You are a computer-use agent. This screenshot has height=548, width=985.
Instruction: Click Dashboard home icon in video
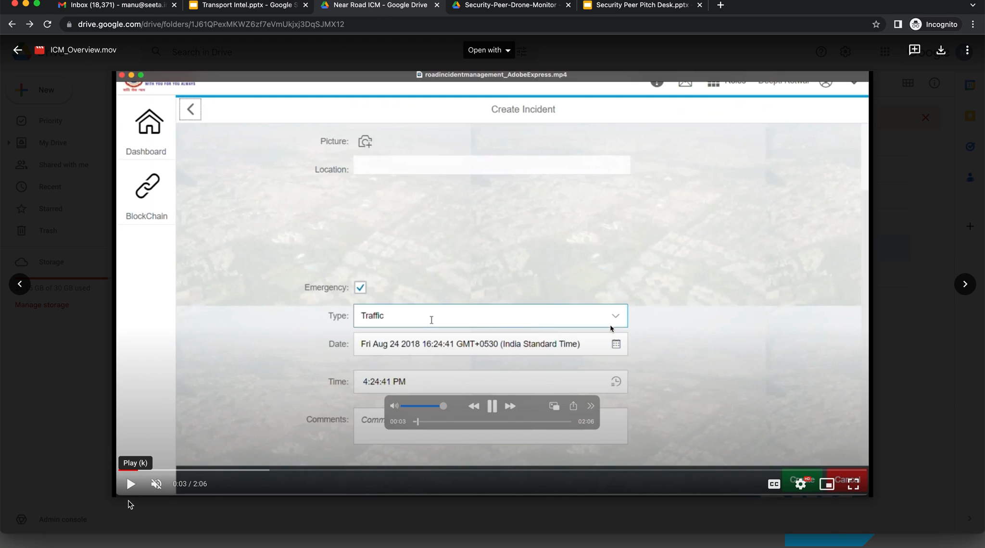[x=149, y=122]
